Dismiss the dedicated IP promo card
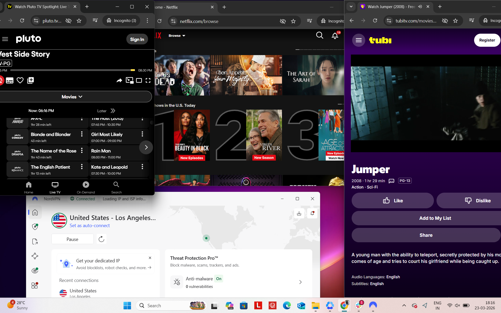Screen dimensions: 501x313 150,258
